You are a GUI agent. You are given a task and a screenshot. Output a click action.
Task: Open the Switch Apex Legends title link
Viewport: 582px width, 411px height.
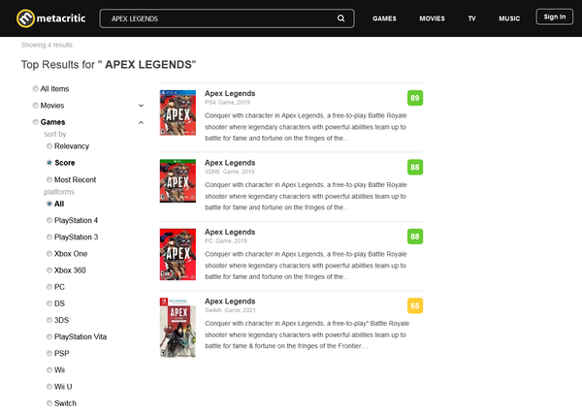click(x=230, y=301)
